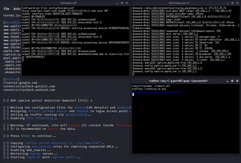Click the 'Restarting Apache server' line
The width and height of the screenshot is (241, 163).
click(30, 153)
